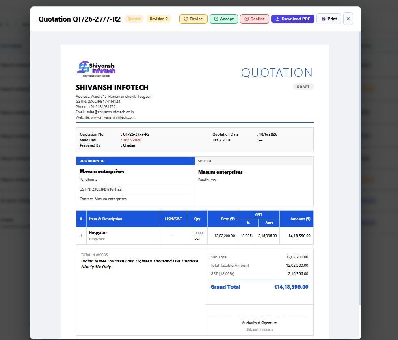Click the dialog's vertical scrollbar

tap(360, 168)
